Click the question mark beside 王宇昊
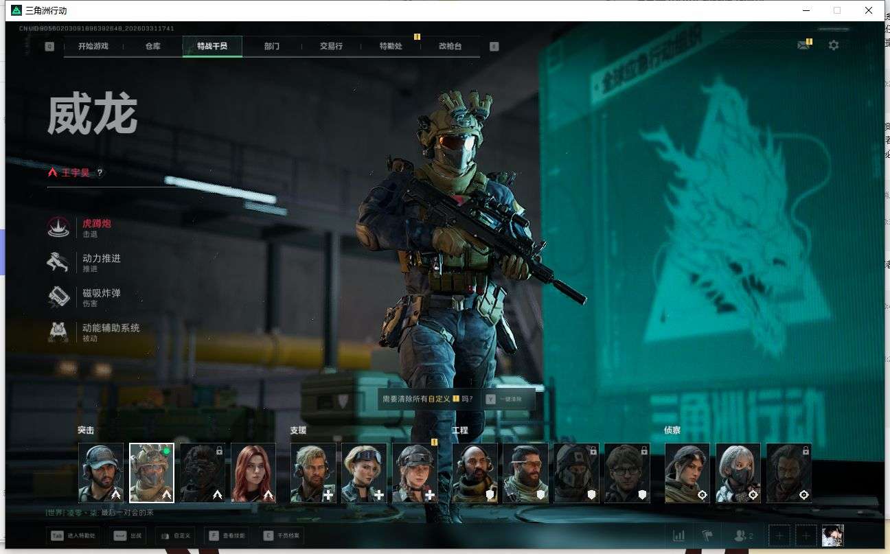The height and width of the screenshot is (554, 890). coord(100,173)
